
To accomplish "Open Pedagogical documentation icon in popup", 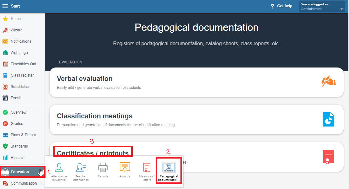I will [x=169, y=168].
